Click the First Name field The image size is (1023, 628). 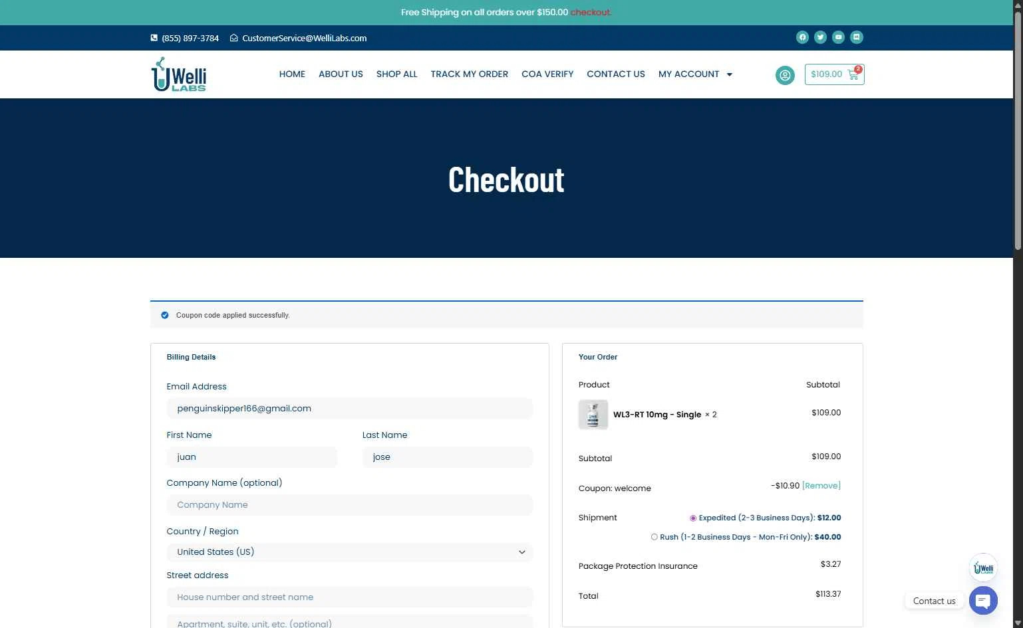252,457
